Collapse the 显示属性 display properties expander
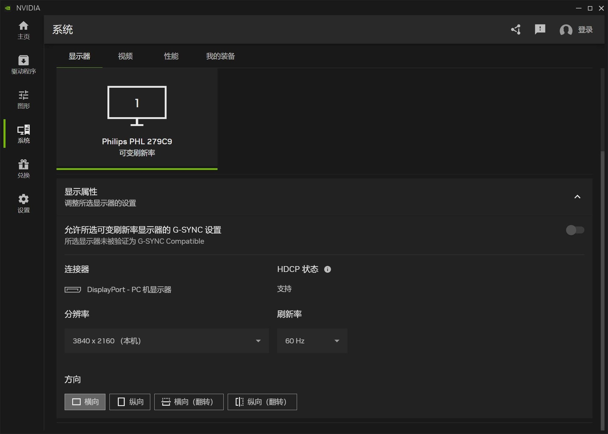 [x=578, y=196]
